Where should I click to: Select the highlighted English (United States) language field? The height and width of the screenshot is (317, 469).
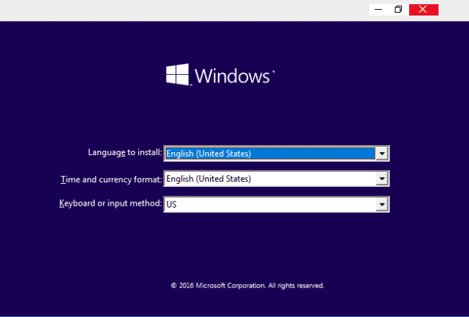pyautogui.click(x=270, y=154)
